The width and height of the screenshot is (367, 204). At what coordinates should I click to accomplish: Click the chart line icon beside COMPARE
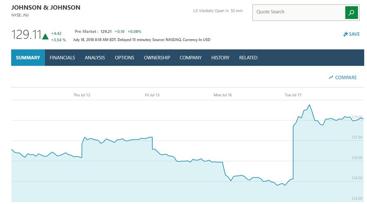[x=331, y=77]
